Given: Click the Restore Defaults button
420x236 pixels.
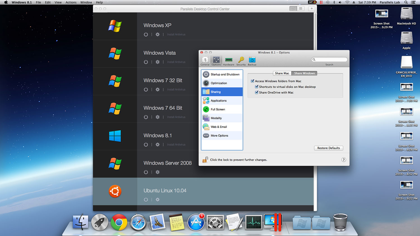Looking at the screenshot, I should pyautogui.click(x=328, y=148).
